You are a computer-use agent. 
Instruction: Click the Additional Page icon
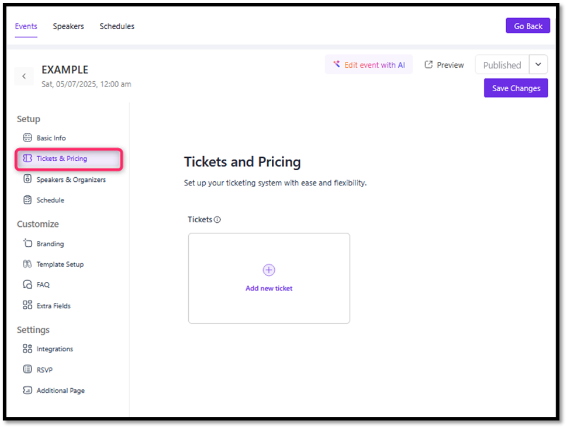click(27, 390)
